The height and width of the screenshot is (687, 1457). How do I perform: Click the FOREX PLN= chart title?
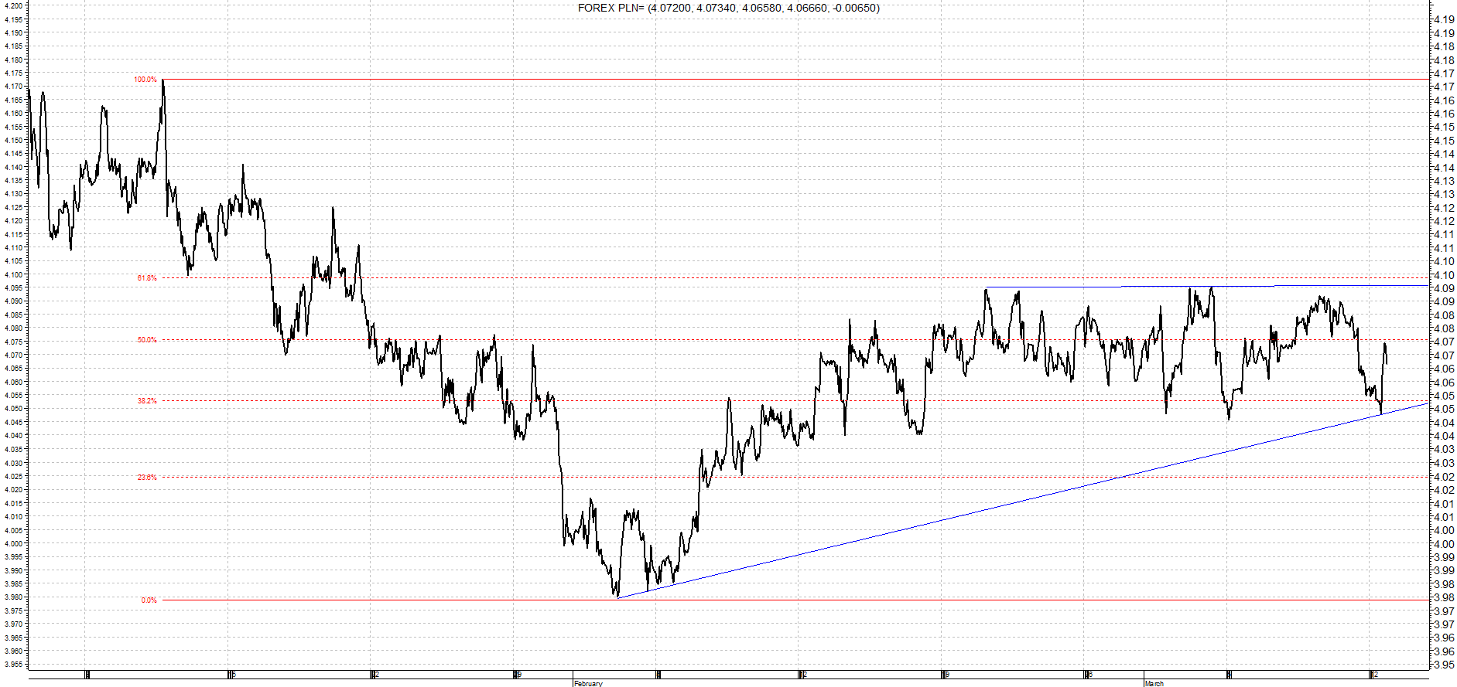[728, 8]
